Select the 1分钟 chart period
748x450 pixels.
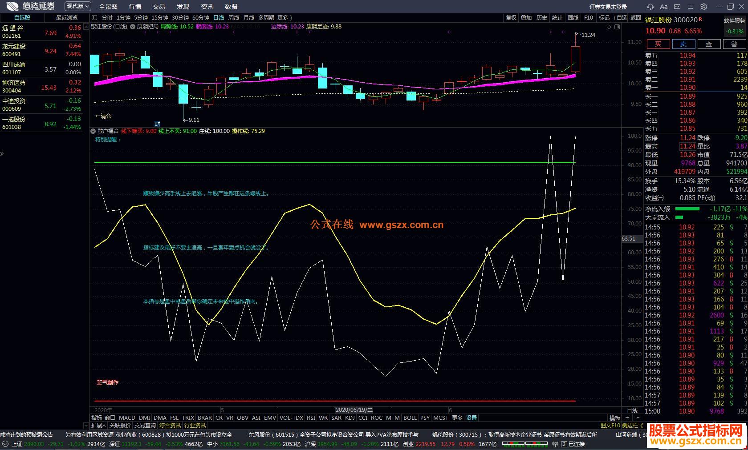[123, 18]
